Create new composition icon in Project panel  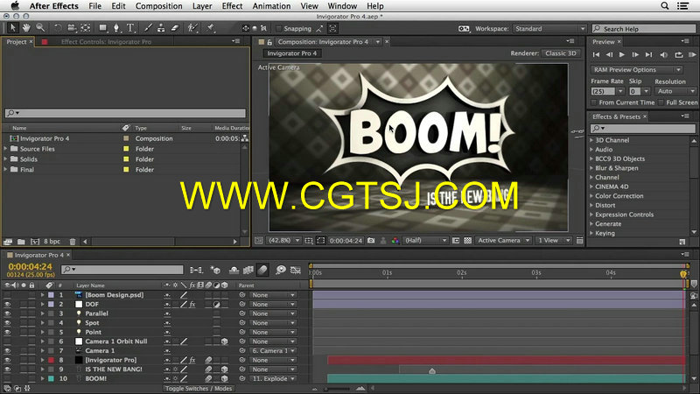click(x=35, y=242)
